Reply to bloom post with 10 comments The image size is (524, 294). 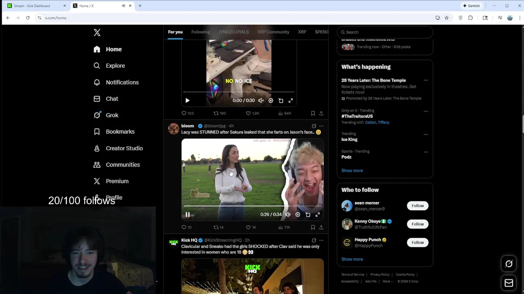pyautogui.click(x=187, y=227)
